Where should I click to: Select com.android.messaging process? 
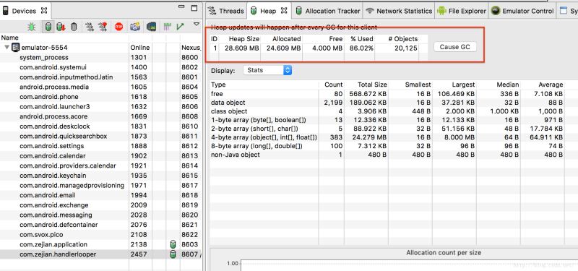coord(101,215)
